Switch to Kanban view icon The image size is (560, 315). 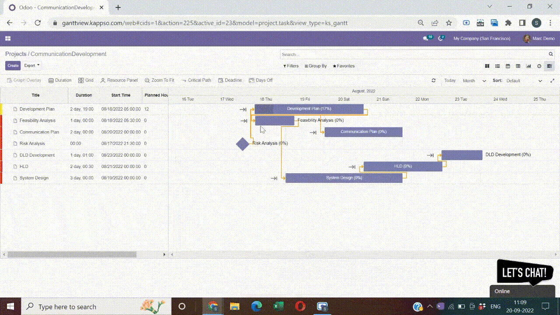487,66
